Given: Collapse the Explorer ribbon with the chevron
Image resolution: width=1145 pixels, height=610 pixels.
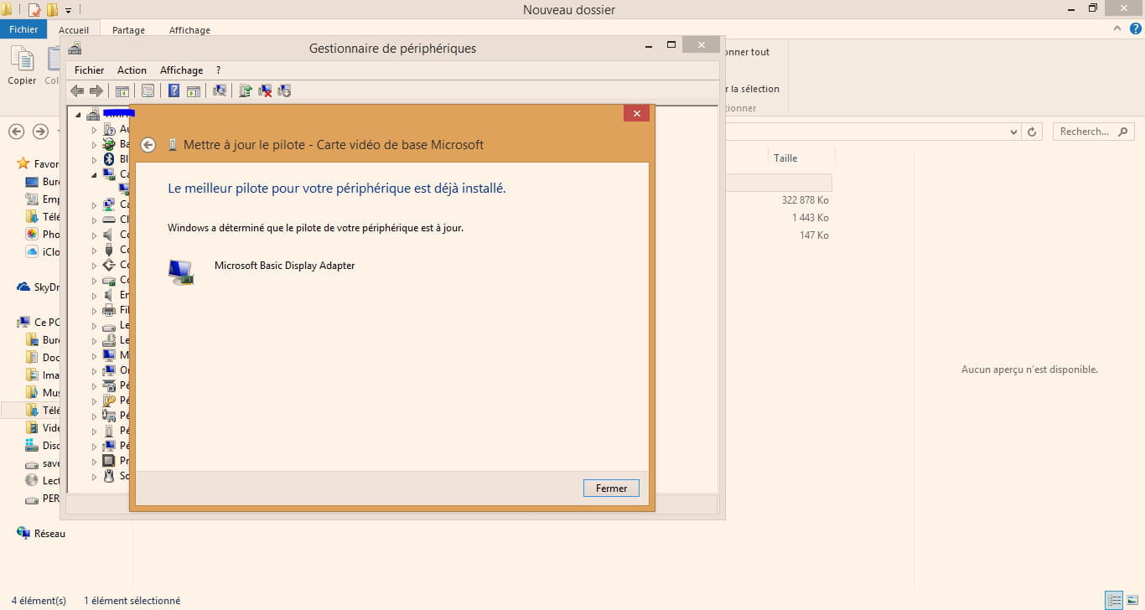Looking at the screenshot, I should (x=1118, y=28).
